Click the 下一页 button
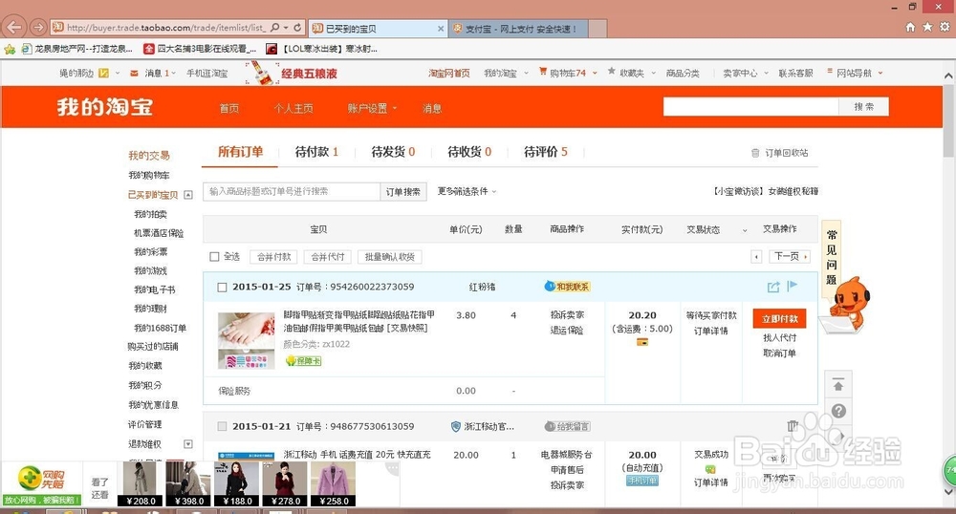Screen dimensions: 956x514 coord(790,256)
